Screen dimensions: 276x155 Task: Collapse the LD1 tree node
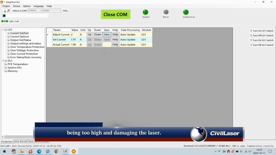coord(3,30)
